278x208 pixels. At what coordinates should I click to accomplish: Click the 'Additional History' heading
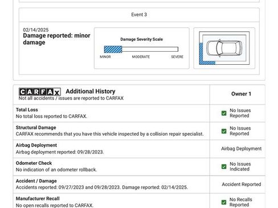[91, 91]
